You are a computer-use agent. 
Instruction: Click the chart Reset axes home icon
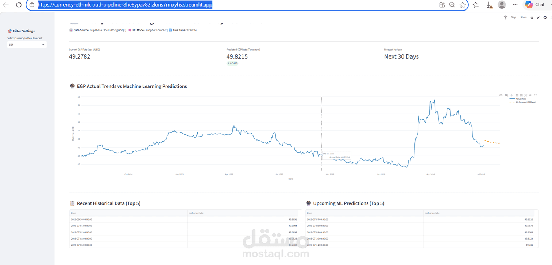(x=530, y=95)
